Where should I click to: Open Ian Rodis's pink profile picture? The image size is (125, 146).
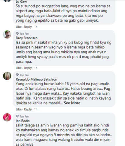[x=7, y=117]
